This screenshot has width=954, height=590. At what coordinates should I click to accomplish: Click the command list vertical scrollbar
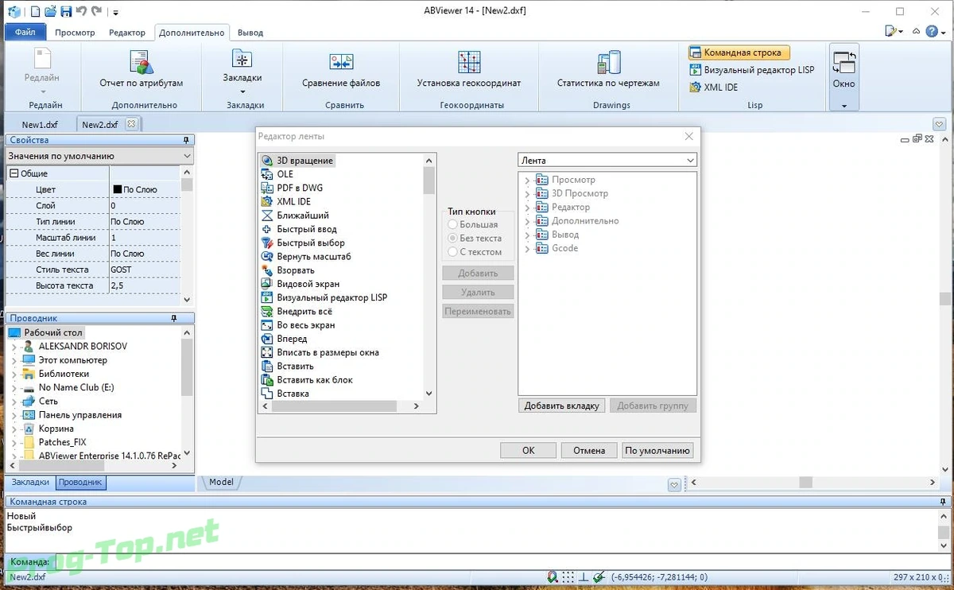point(429,277)
